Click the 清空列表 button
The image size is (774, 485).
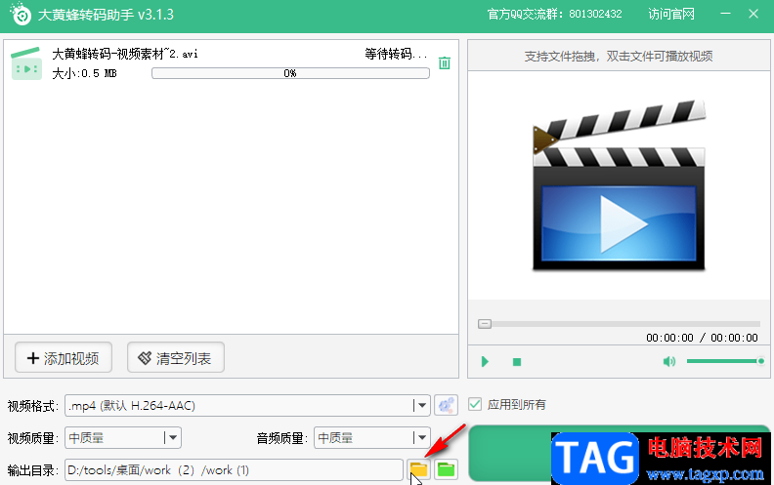click(x=176, y=358)
